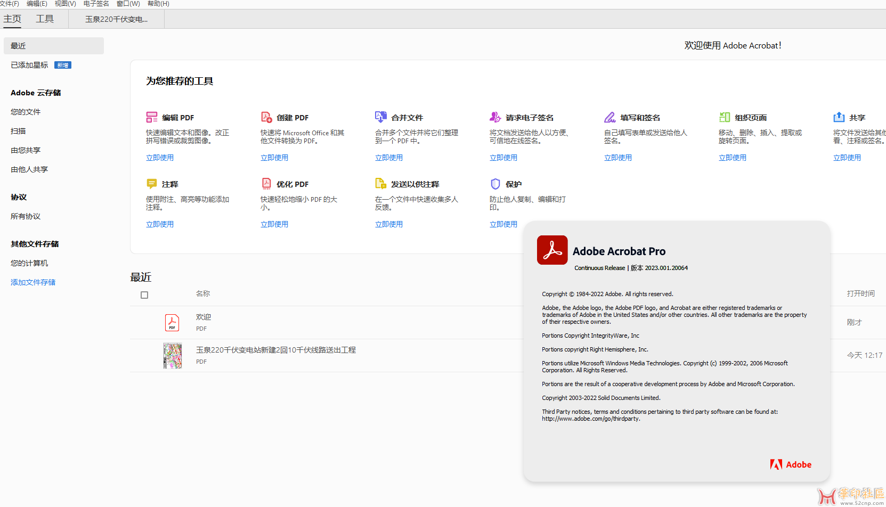Click the 编辑 PDF tool title

pyautogui.click(x=178, y=118)
